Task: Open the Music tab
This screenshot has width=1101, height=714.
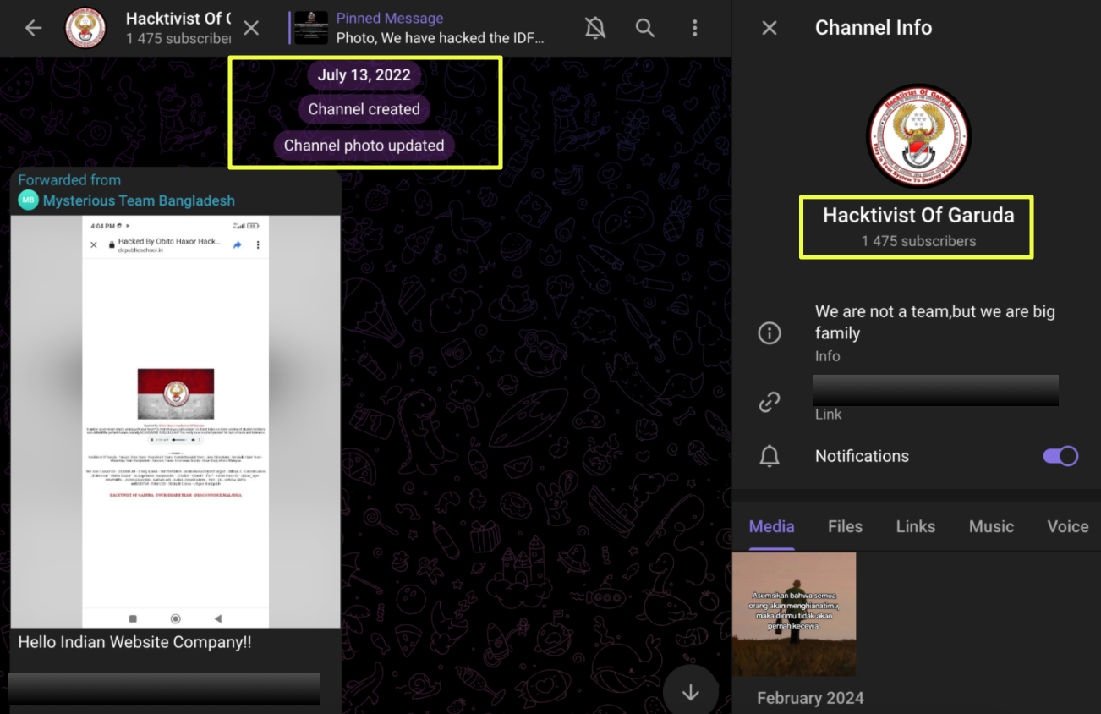Action: pyautogui.click(x=991, y=526)
